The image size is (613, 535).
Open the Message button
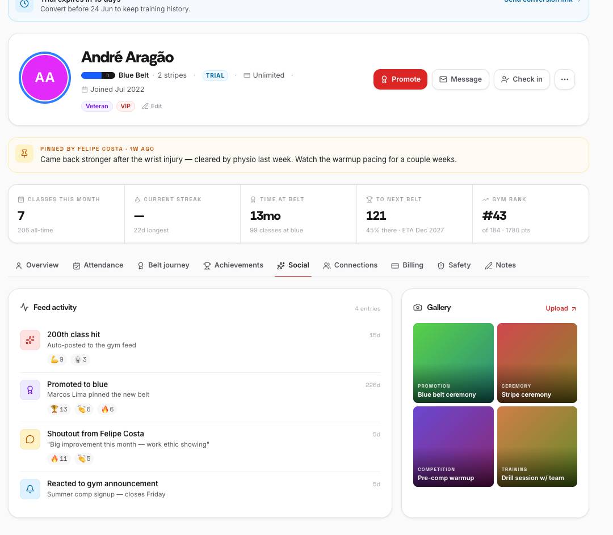click(x=460, y=79)
